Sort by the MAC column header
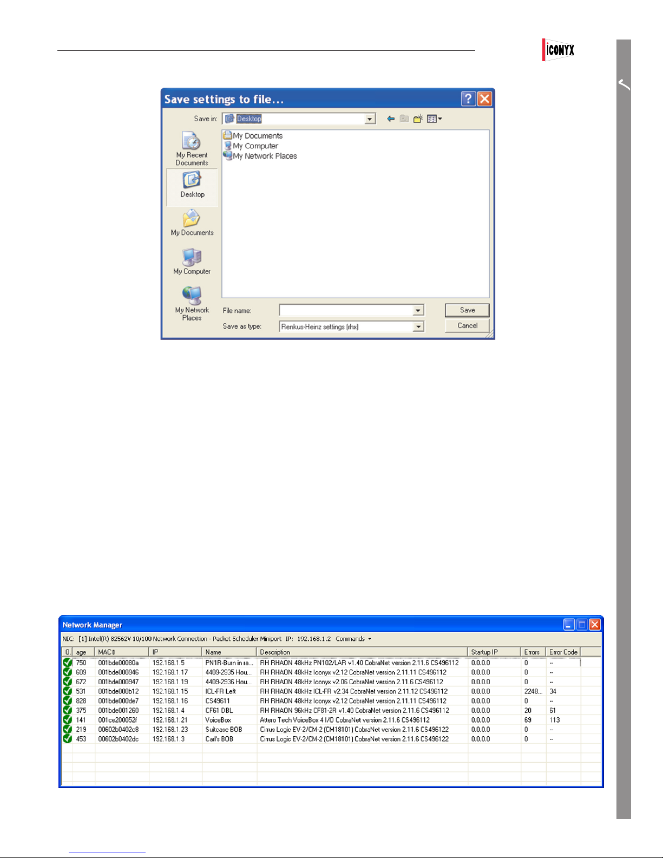Image resolution: width=663 pixels, height=858 pixels. pyautogui.click(x=121, y=652)
